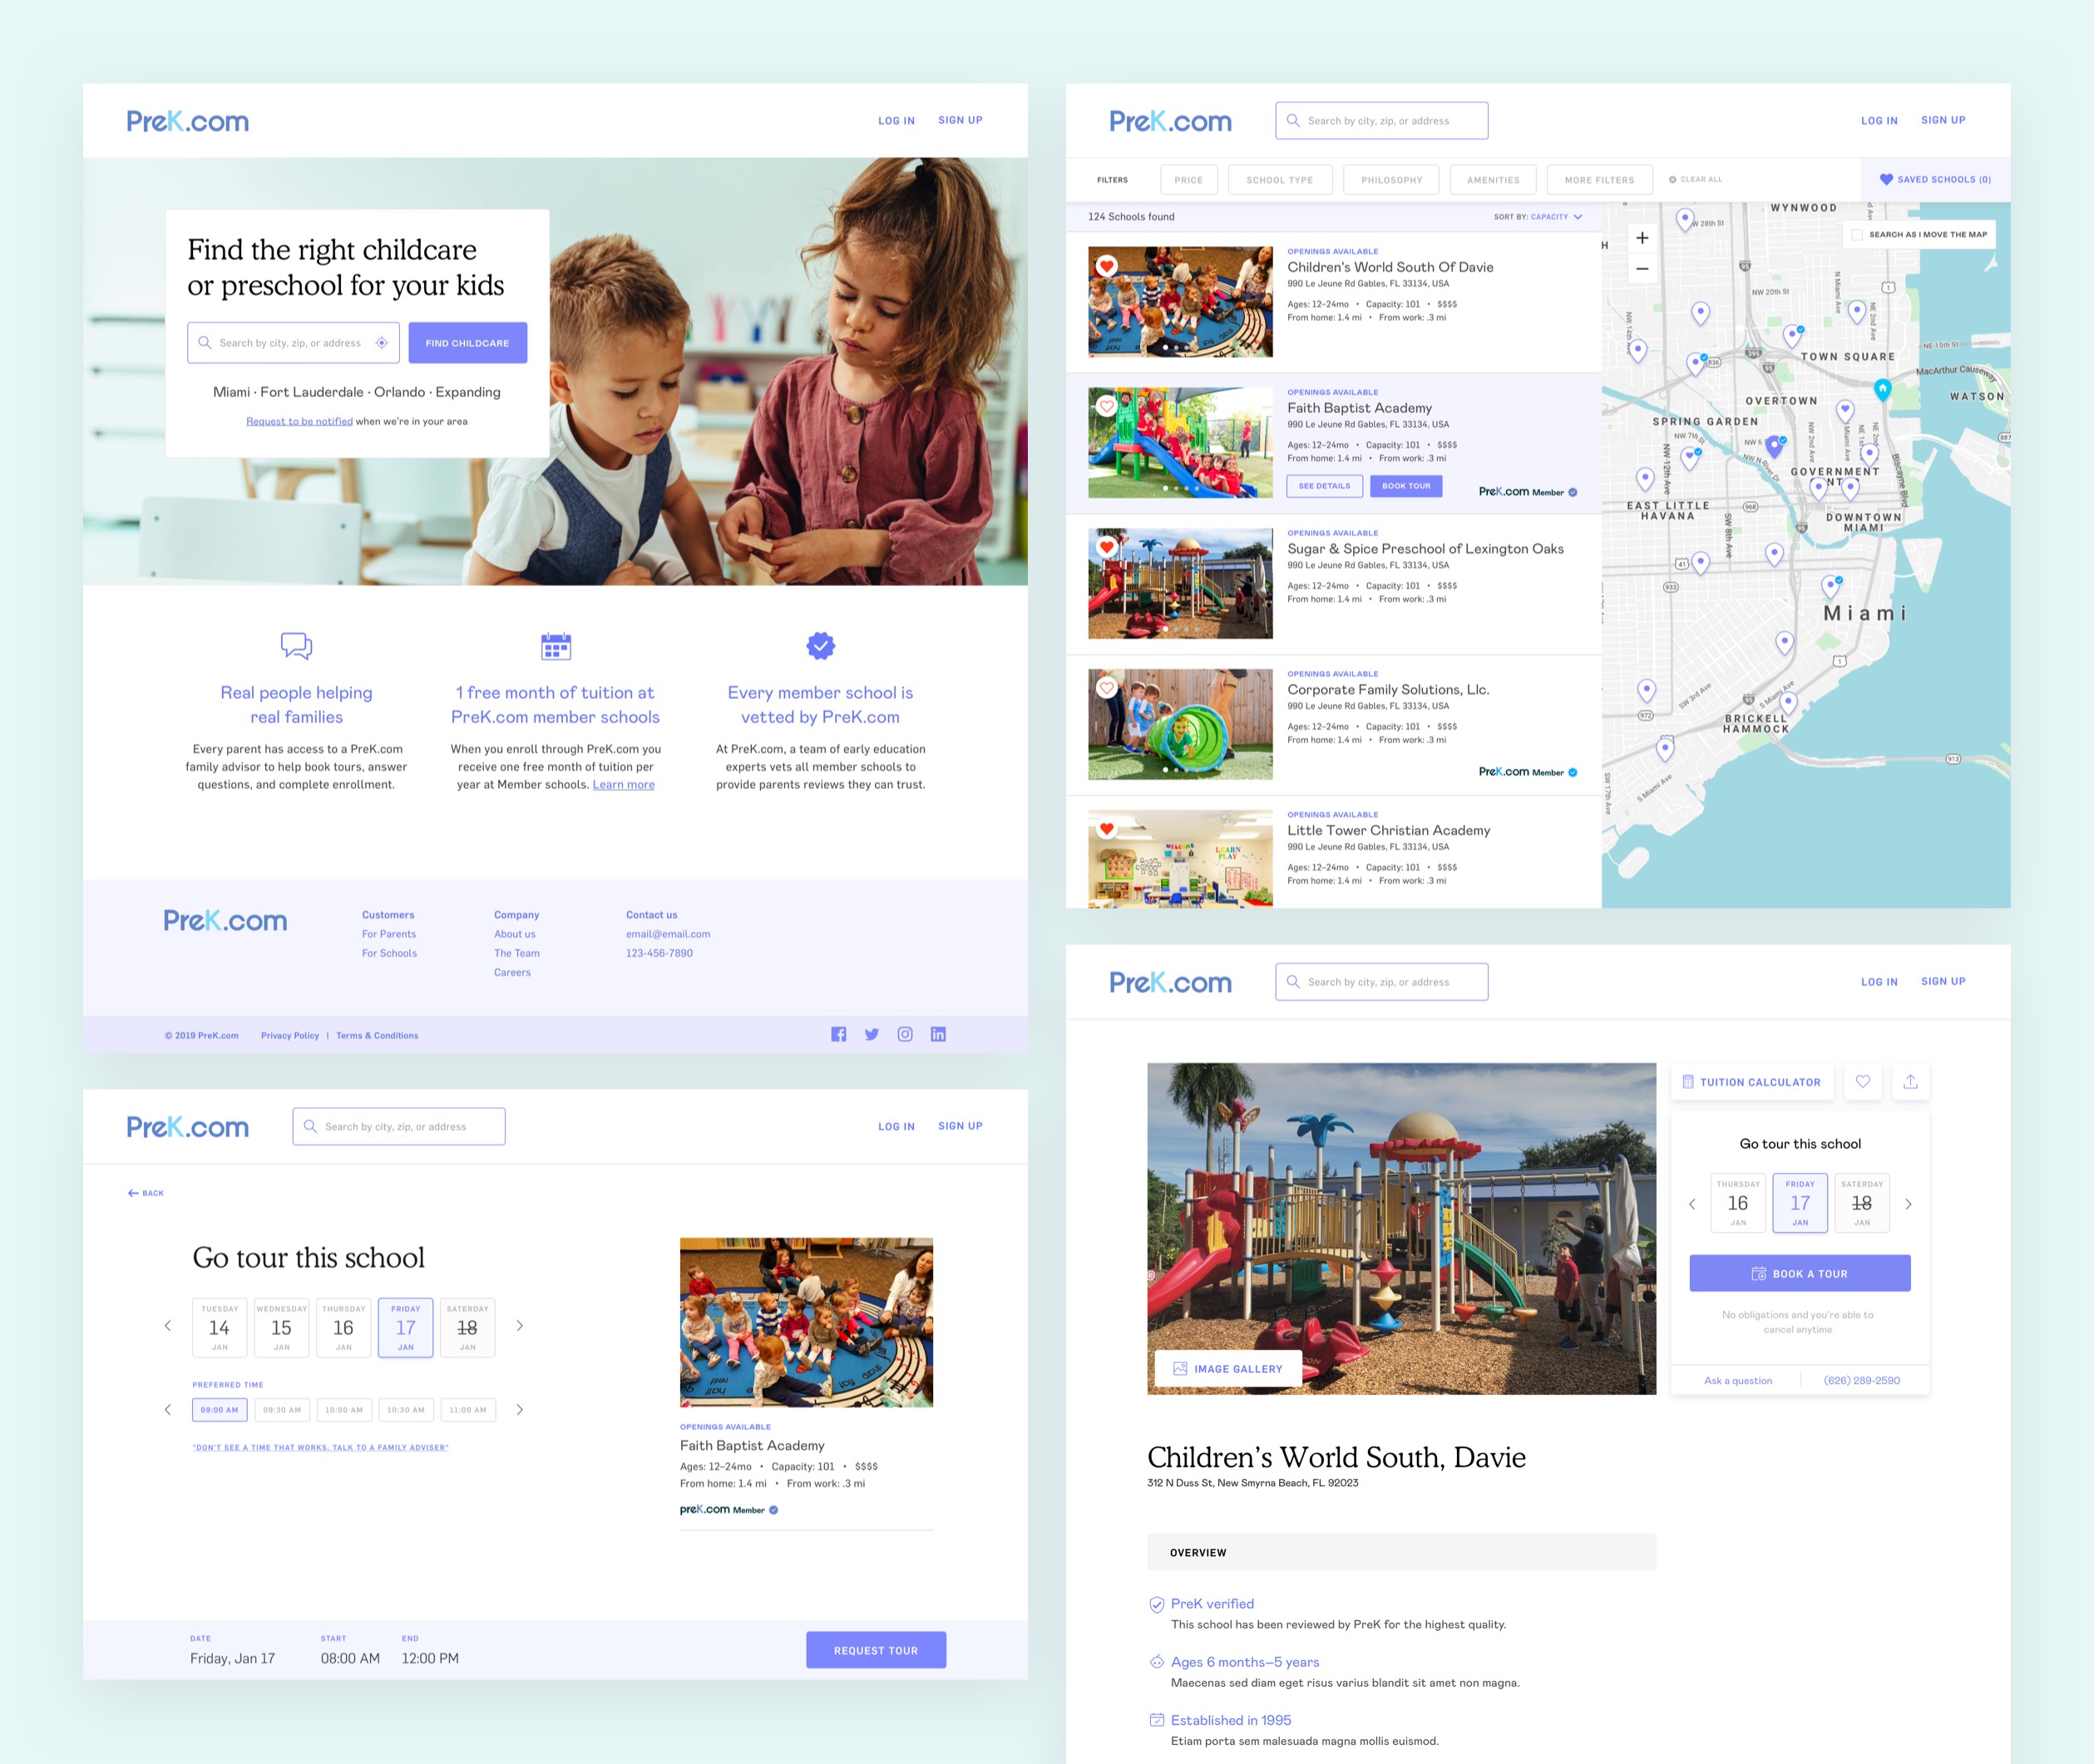
Task: Unfavorite Children's World South Of Davie listing
Action: (x=1107, y=266)
